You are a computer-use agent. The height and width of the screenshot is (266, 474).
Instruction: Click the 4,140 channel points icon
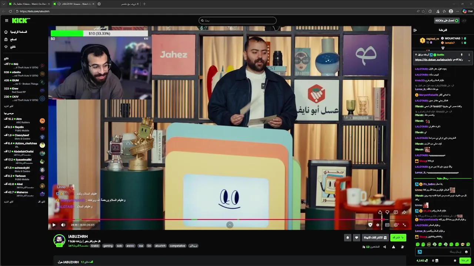click(x=426, y=261)
